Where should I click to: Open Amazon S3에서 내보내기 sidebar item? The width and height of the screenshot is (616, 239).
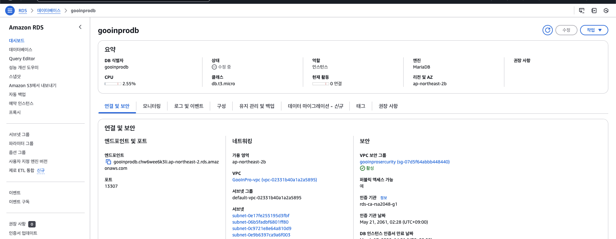pos(33,86)
